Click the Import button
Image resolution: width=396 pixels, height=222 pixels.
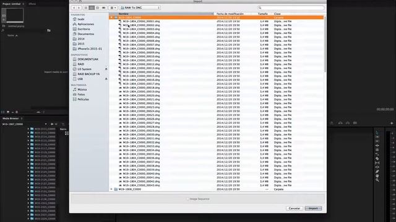313,208
